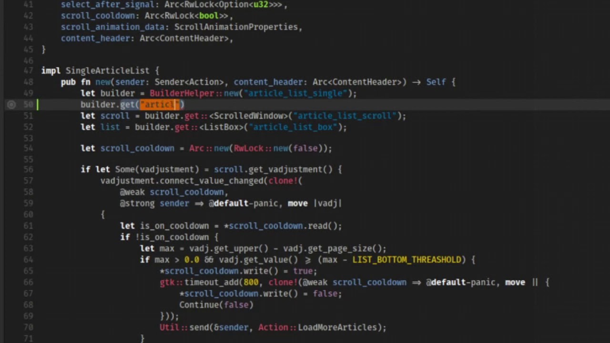610x343 pixels.
Task: Click Continue(false) on line 68
Action: coord(216,304)
